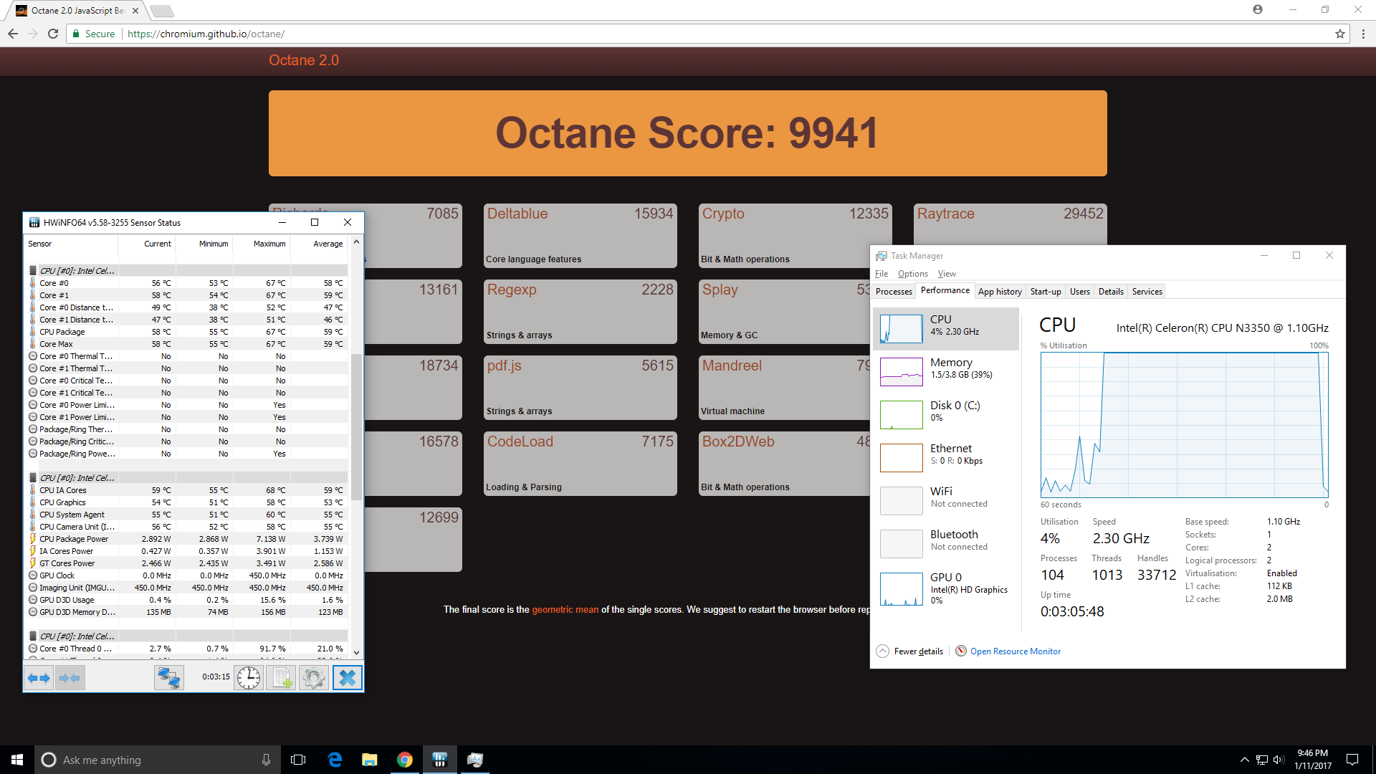Click Chrome profile avatar icon
1376x774 pixels.
(1258, 9)
